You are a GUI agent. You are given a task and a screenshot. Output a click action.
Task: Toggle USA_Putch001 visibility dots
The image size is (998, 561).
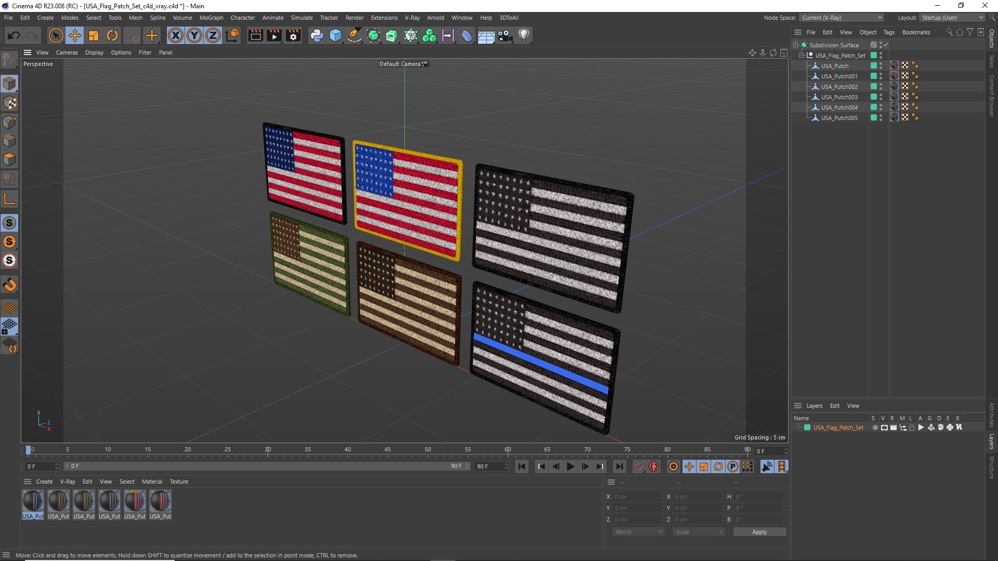coord(881,76)
